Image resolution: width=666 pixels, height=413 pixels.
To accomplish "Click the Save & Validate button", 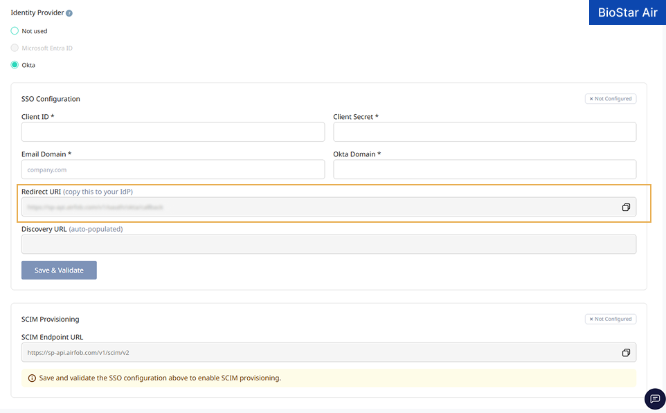I will (x=59, y=270).
